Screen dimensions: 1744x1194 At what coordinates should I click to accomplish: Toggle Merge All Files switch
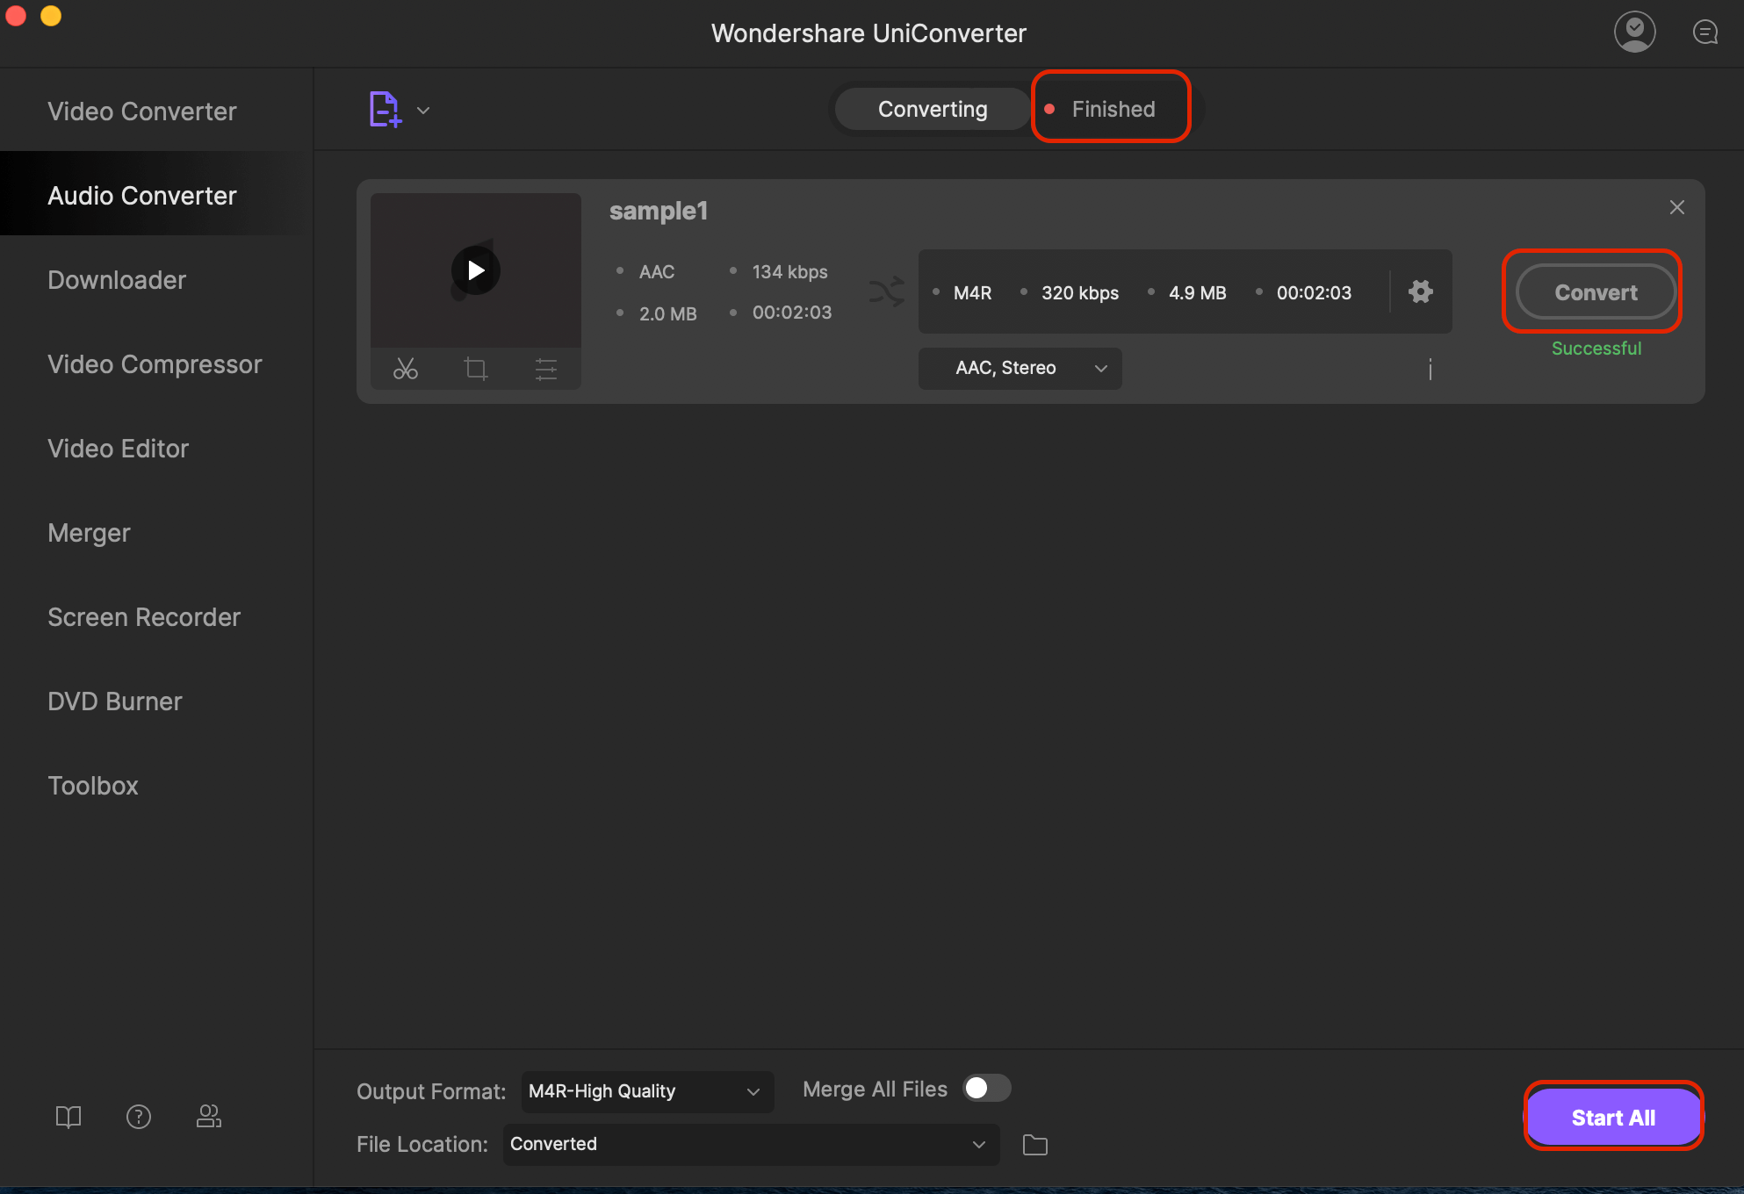[x=986, y=1089]
